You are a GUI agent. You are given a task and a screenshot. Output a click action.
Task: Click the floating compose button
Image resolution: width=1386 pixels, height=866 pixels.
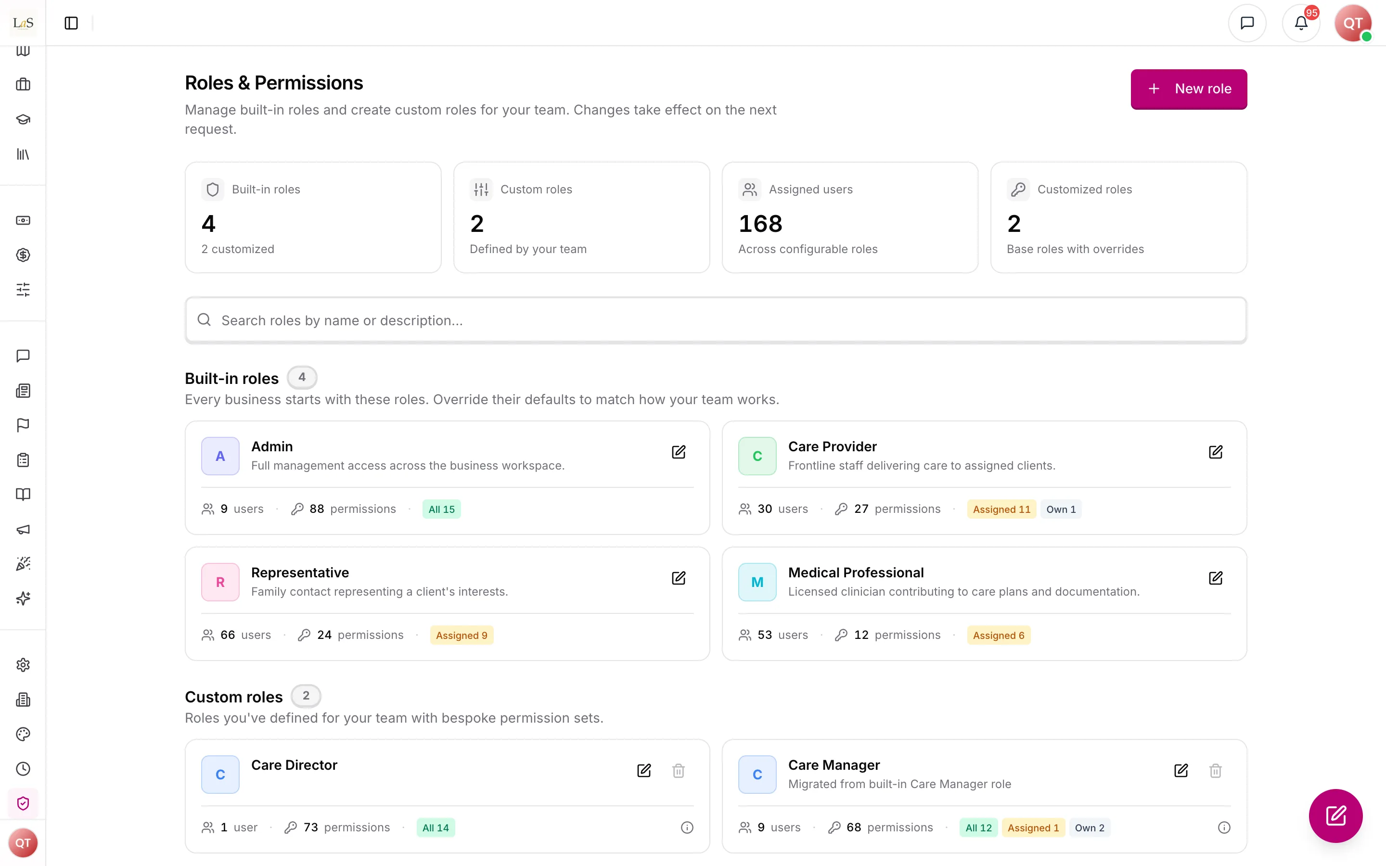click(1335, 815)
